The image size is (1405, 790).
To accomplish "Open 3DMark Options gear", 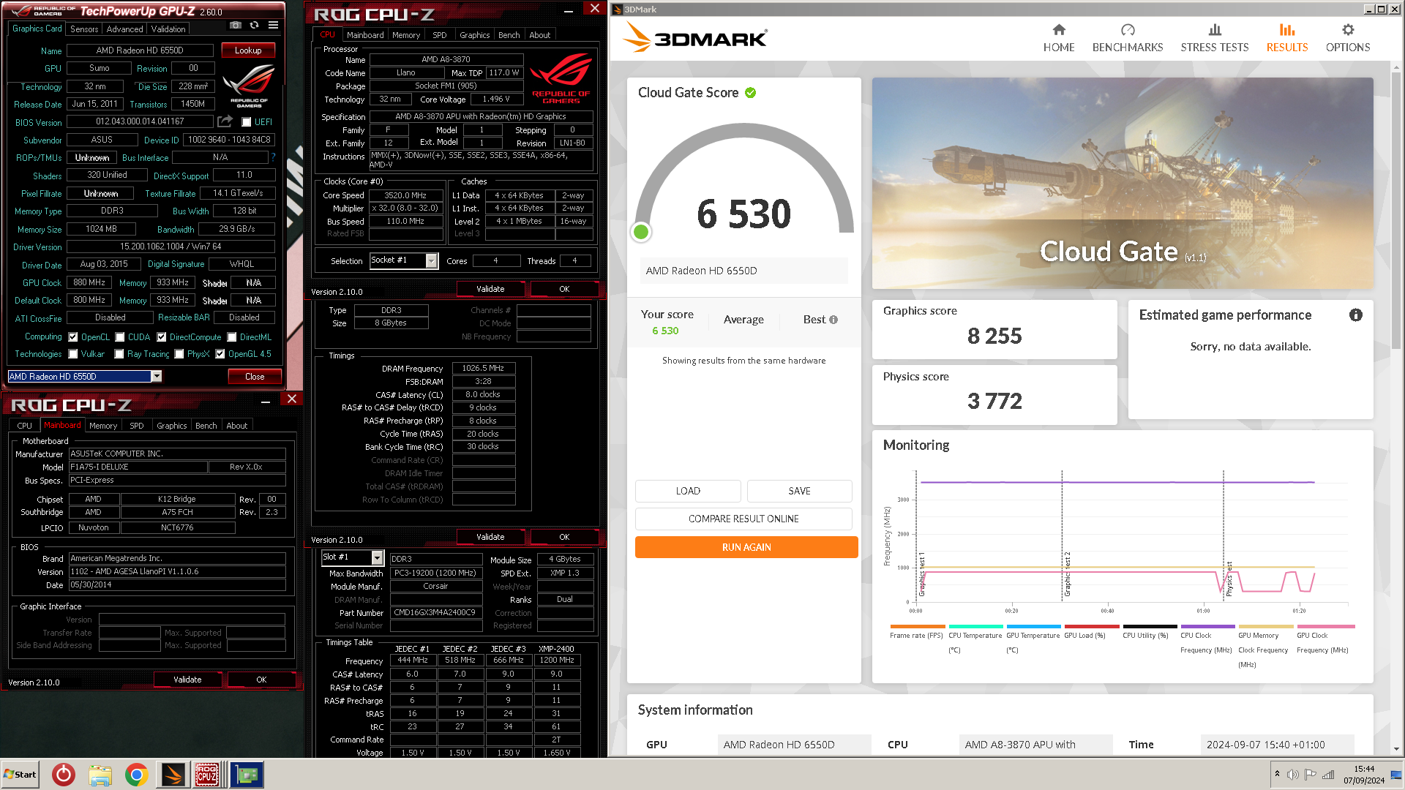I will pos(1348,38).
